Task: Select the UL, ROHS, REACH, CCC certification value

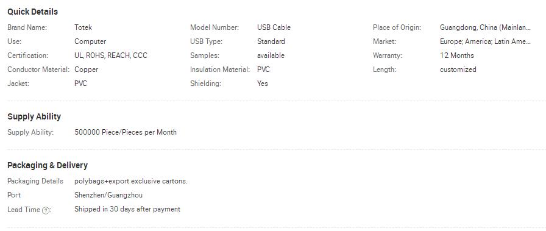Action: pos(111,55)
